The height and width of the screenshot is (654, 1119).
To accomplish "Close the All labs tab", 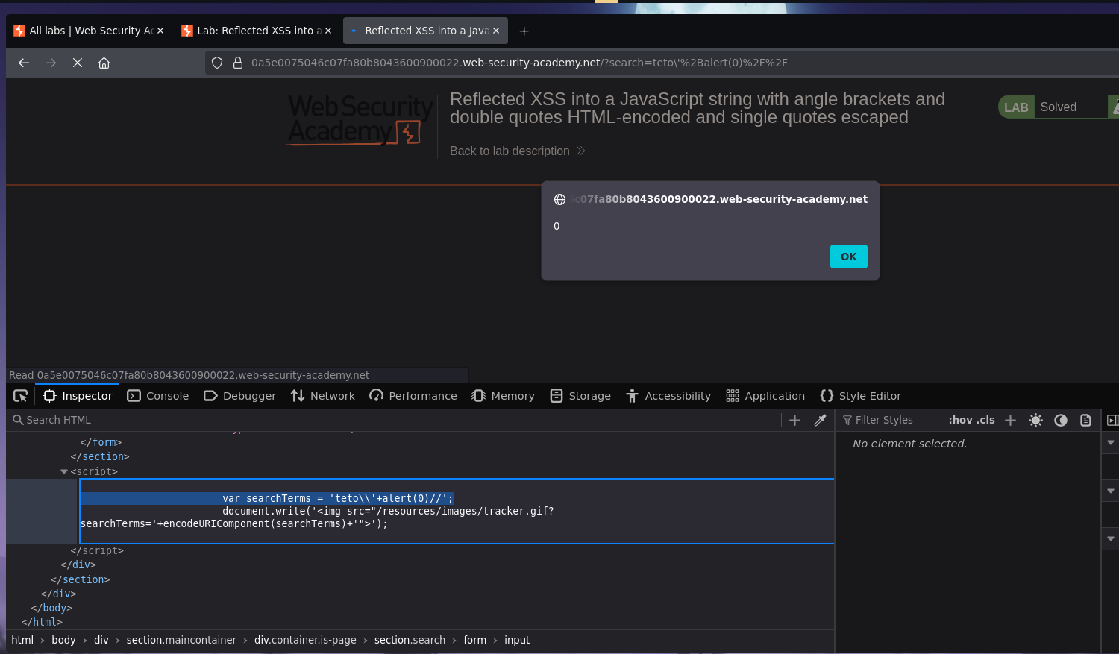I will [160, 31].
